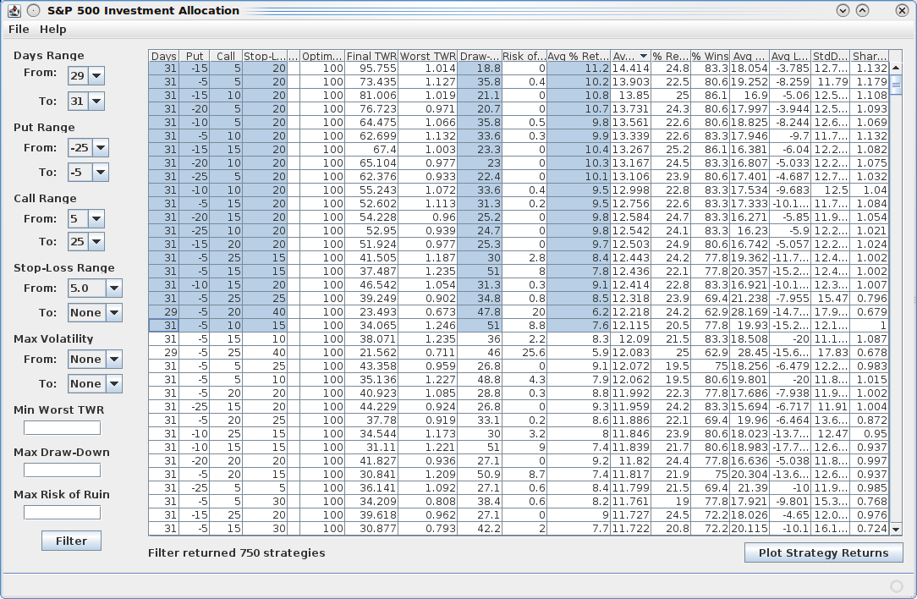This screenshot has width=917, height=599.
Task: Click the Plot Strategy Returns button
Action: tap(823, 552)
